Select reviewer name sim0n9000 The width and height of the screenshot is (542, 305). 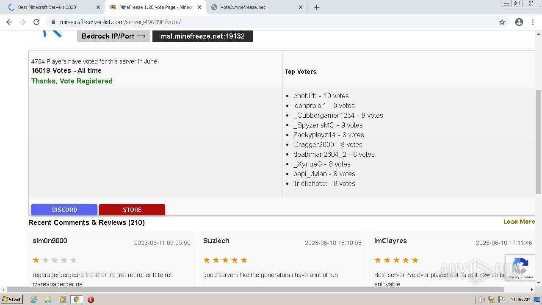click(50, 241)
